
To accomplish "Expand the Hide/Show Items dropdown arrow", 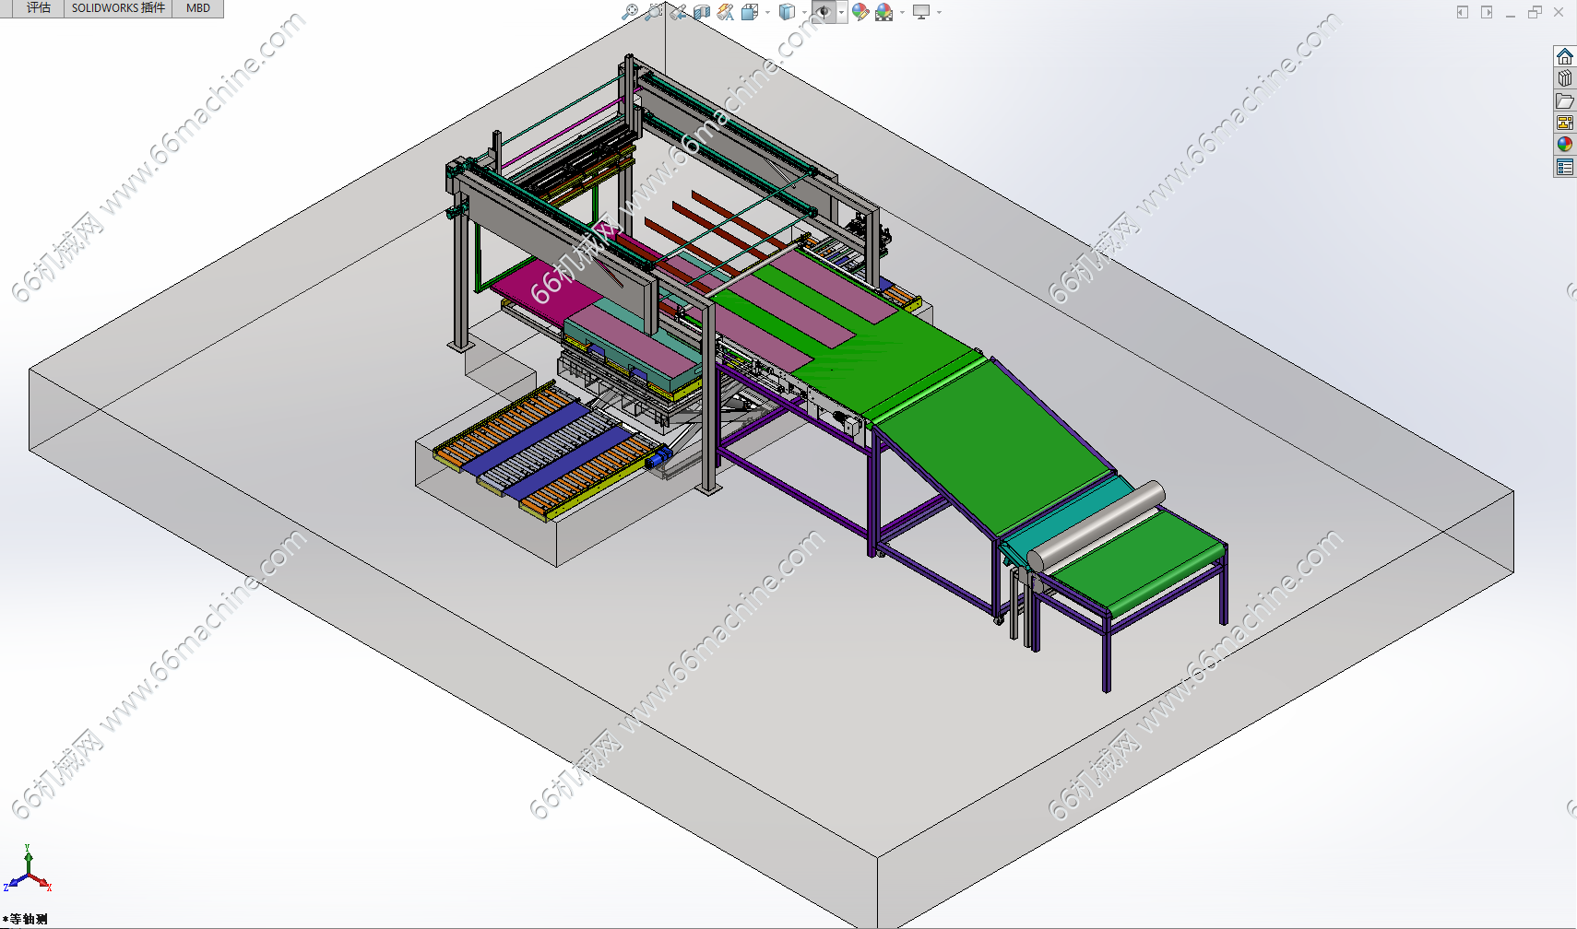I will (841, 12).
